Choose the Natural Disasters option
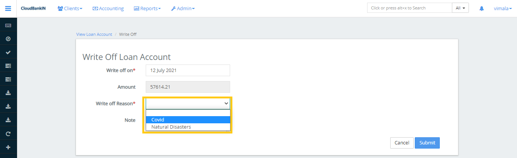Image resolution: width=517 pixels, height=158 pixels. 188,127
